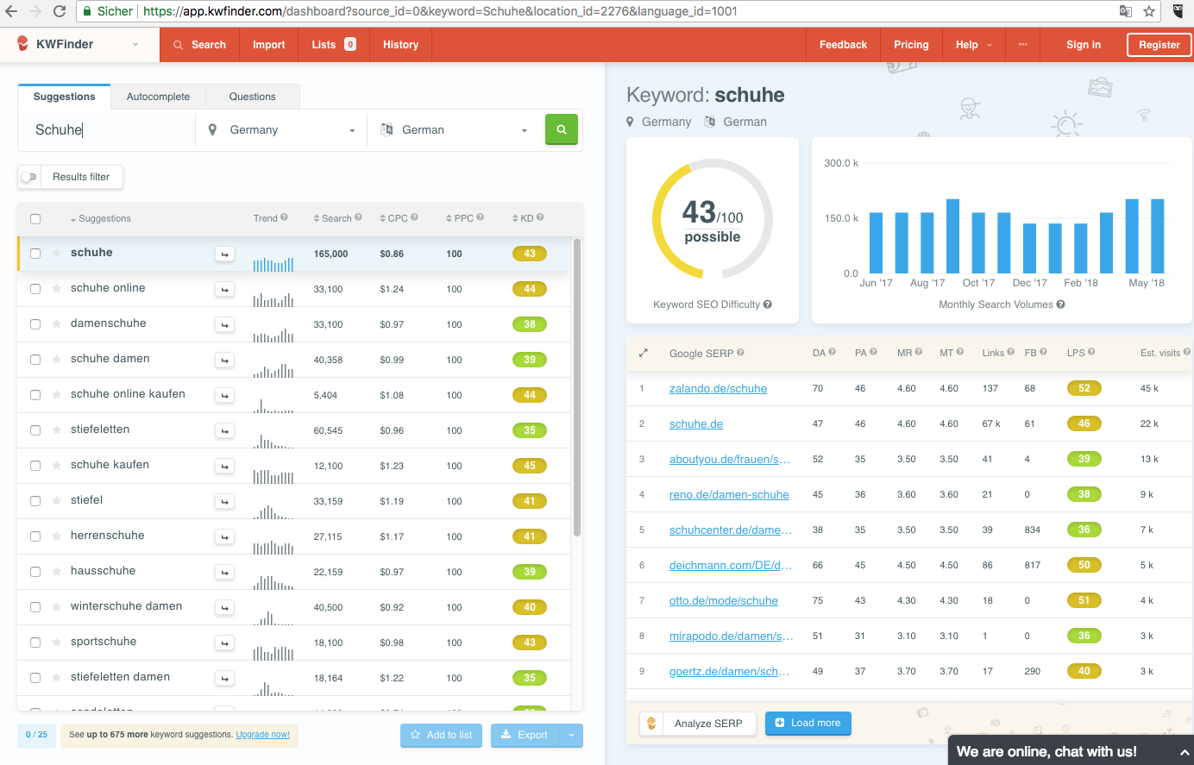Open the zalando.de/schuhe link

coord(718,389)
